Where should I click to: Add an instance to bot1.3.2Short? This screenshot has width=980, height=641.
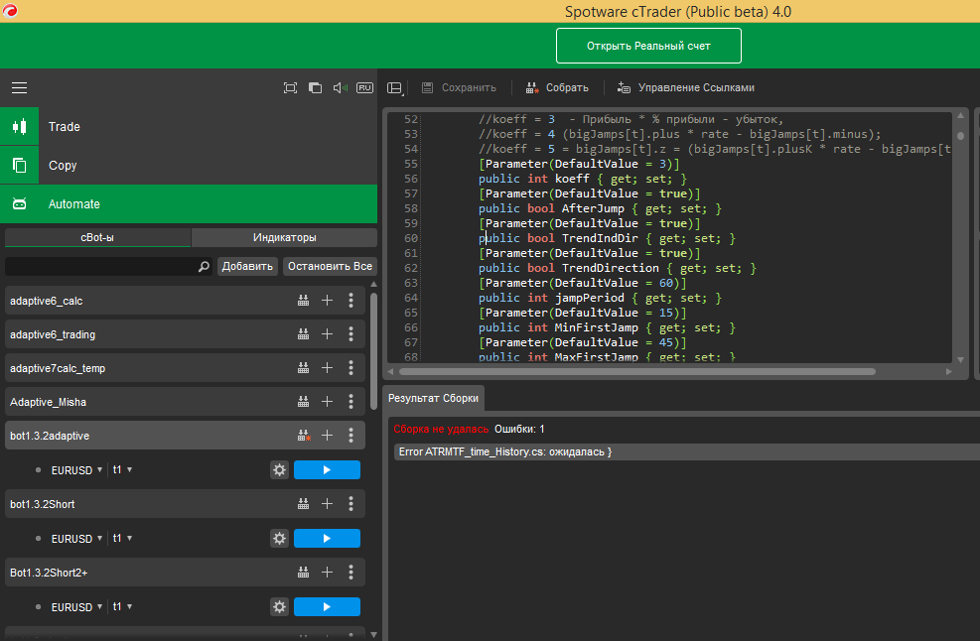[x=327, y=503]
